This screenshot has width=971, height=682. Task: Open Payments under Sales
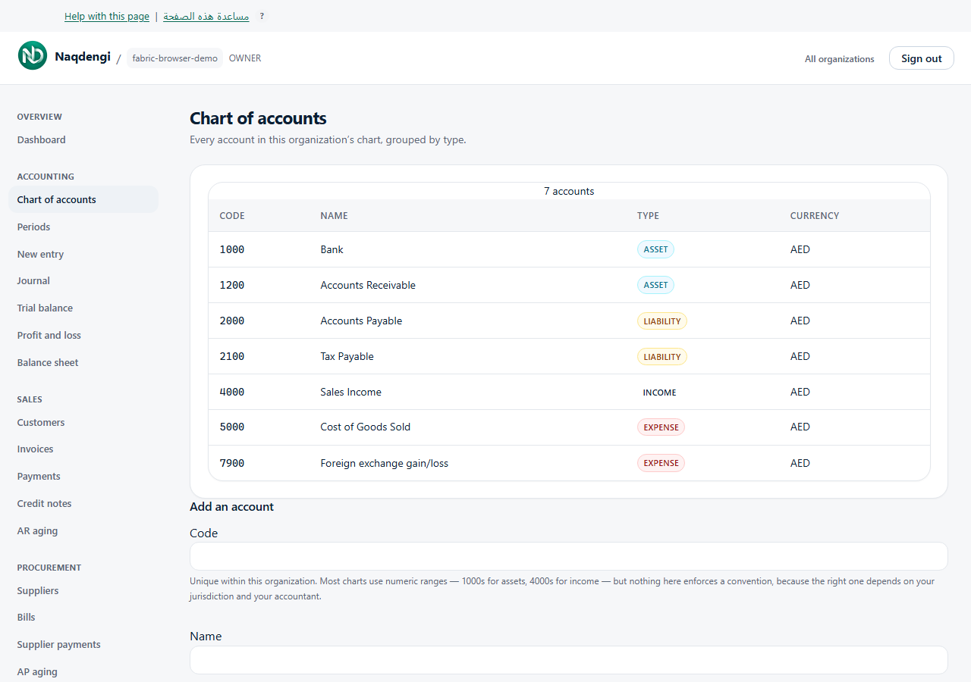coord(39,476)
